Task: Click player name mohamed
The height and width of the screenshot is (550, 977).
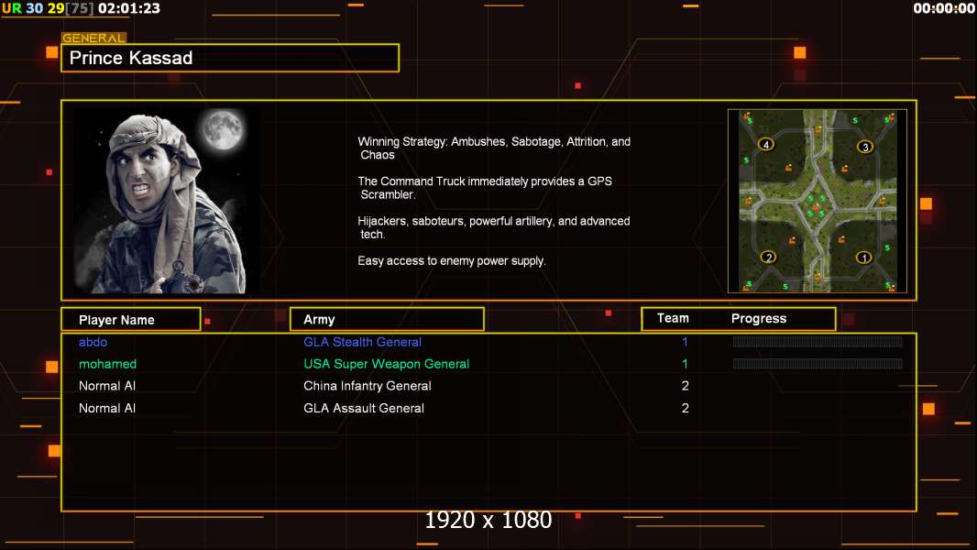Action: coord(107,364)
